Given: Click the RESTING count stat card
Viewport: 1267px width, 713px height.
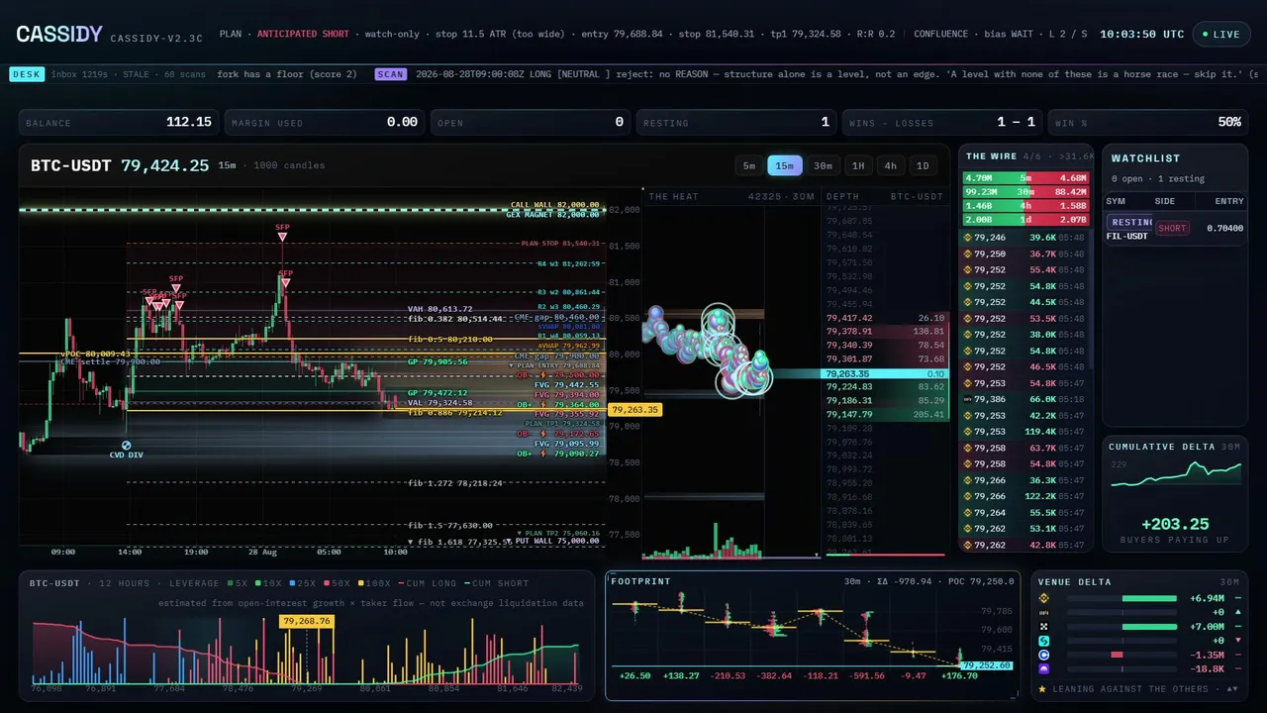Looking at the screenshot, I should tap(736, 122).
